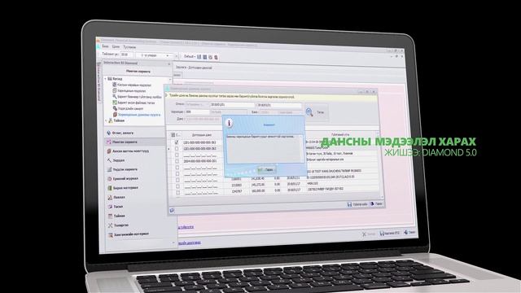Check the box in the row with 143,230.40
This screenshot has width=521, height=293.
pos(177,181)
